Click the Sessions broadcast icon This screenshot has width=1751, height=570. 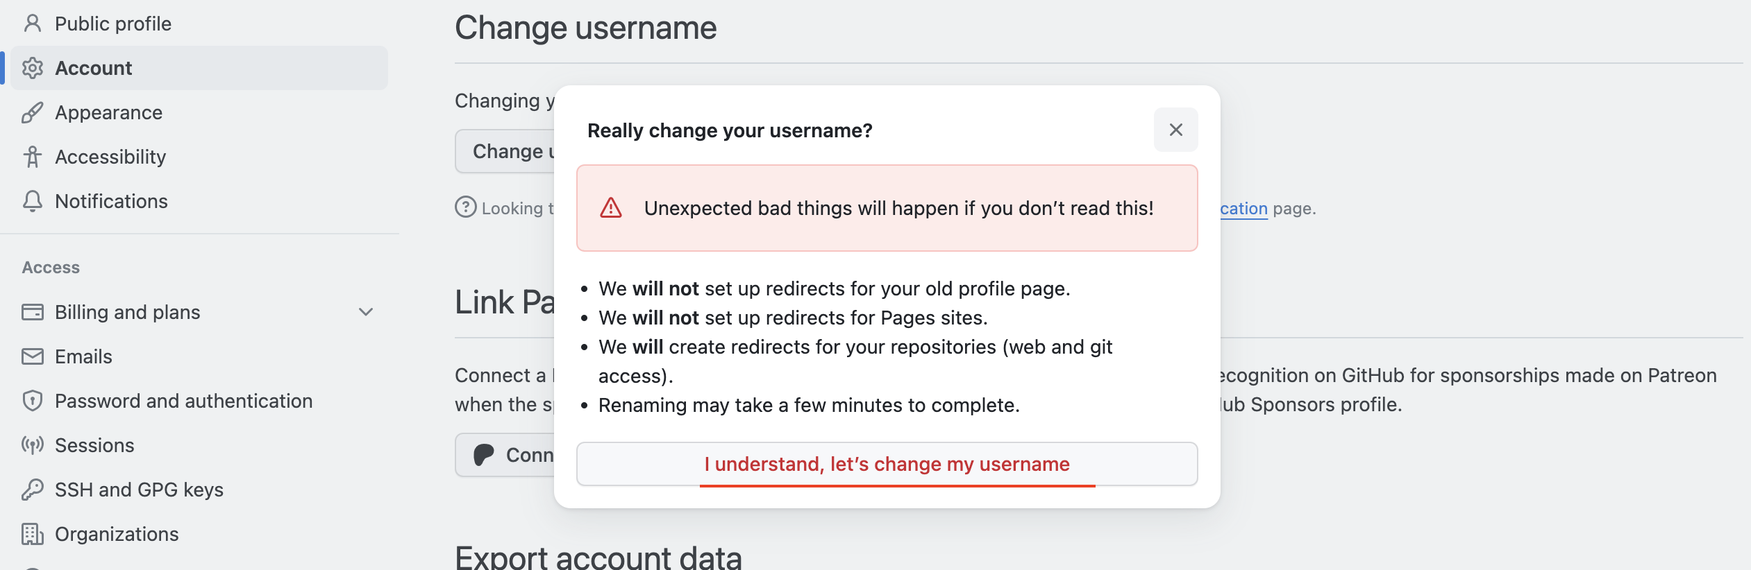pos(32,445)
